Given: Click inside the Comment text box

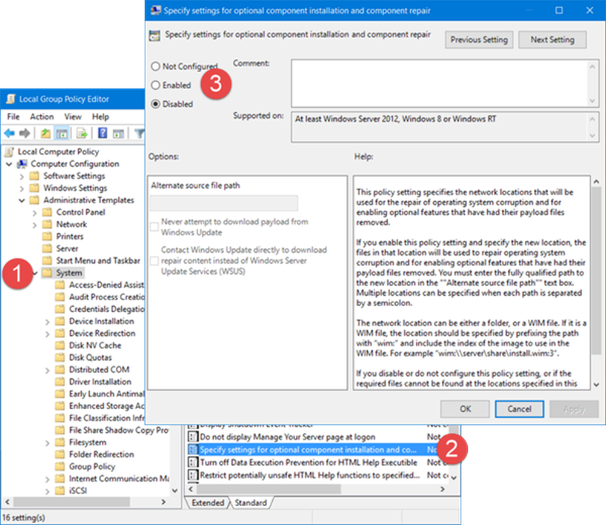Looking at the screenshot, I should pos(439,82).
